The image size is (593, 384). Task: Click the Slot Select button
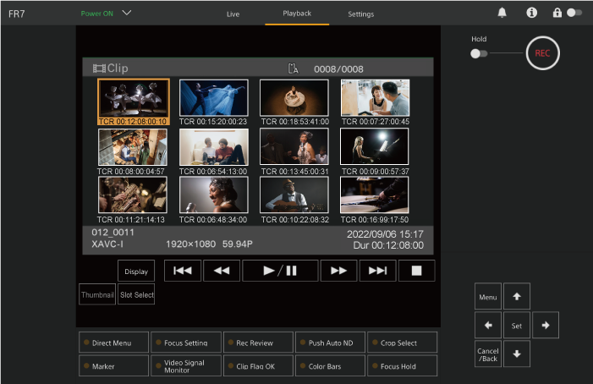click(x=136, y=294)
